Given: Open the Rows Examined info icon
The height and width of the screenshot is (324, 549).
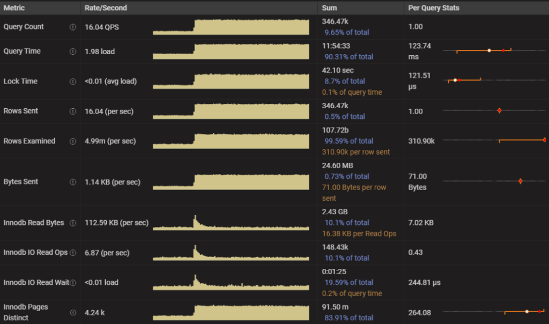Looking at the screenshot, I should pos(73,141).
